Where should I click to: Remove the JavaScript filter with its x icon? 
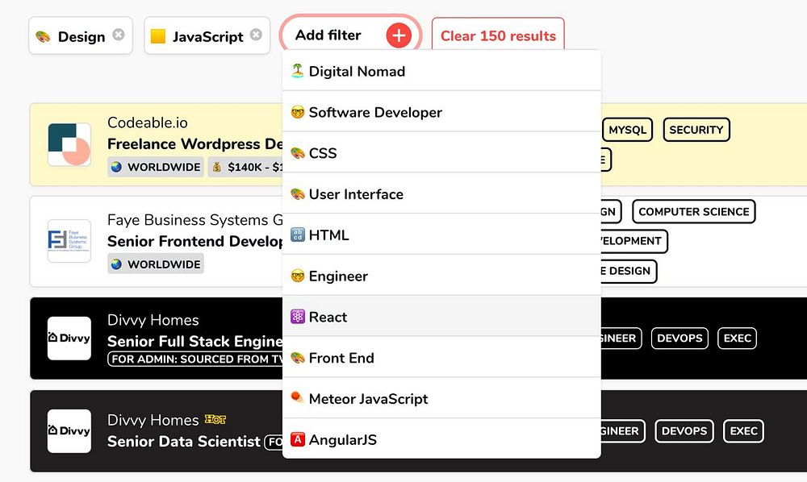(x=256, y=35)
